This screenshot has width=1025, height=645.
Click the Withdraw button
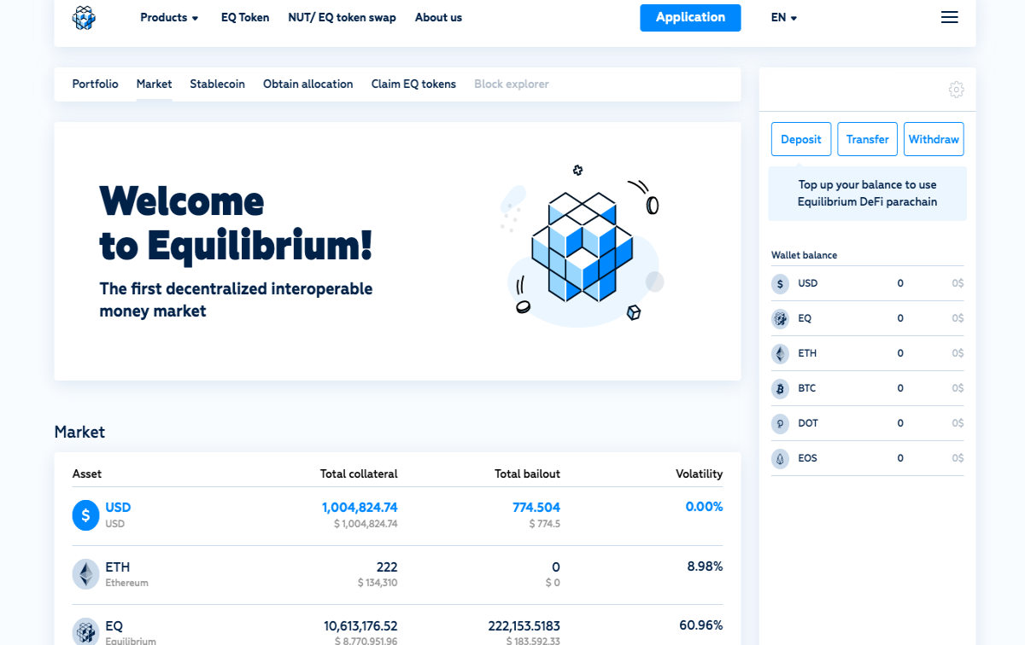click(934, 139)
